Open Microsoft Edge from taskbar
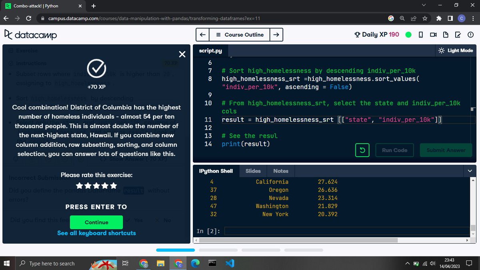The width and height of the screenshot is (480, 270). coord(195,263)
